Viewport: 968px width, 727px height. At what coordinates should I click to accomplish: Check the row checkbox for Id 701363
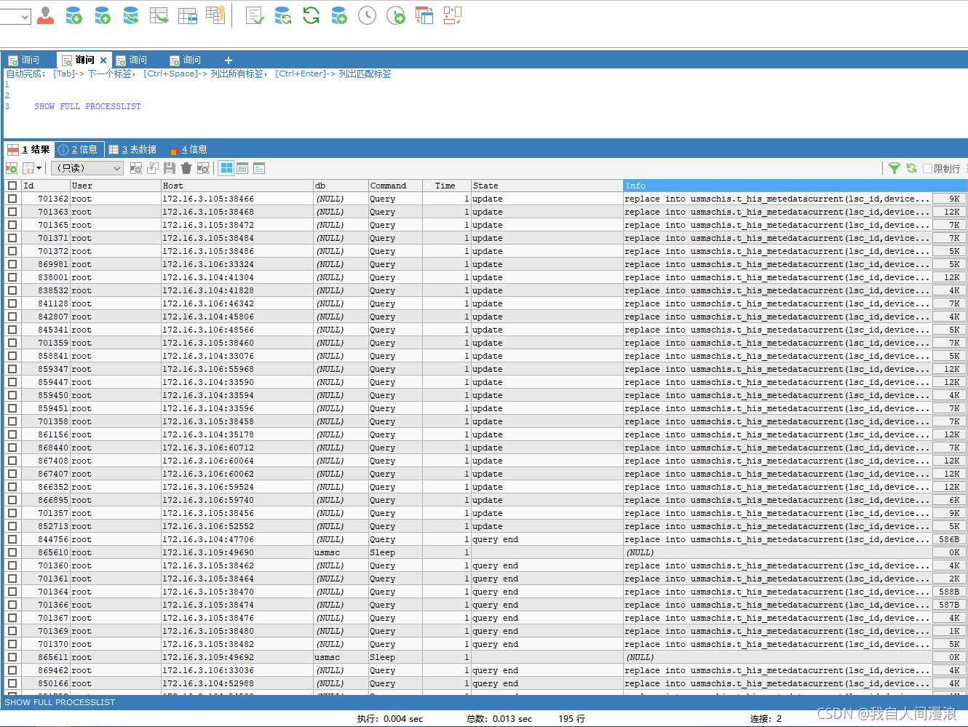click(12, 212)
